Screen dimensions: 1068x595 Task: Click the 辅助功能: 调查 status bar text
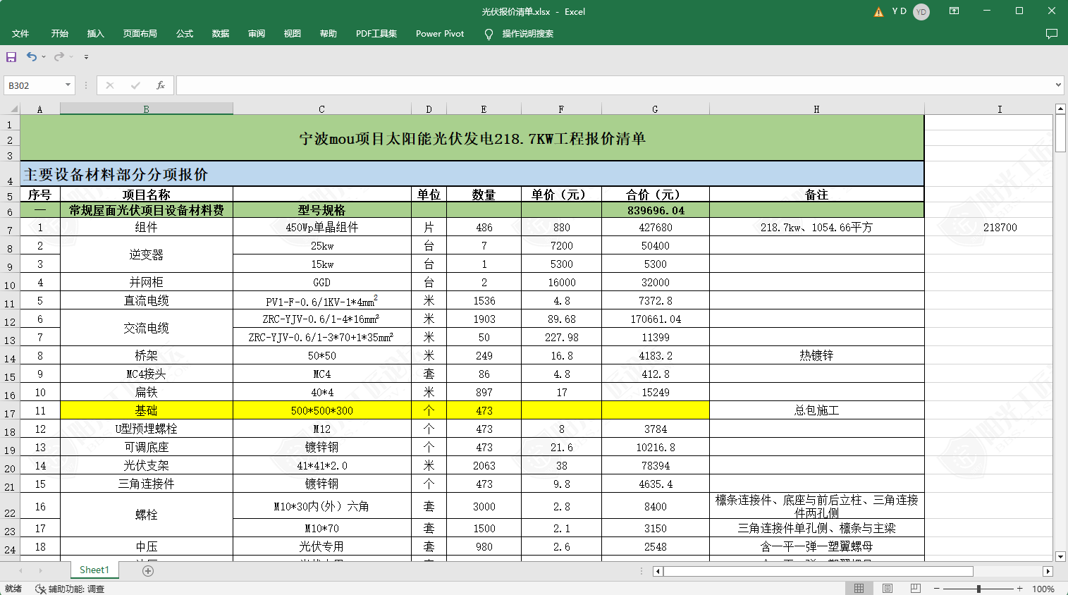click(76, 589)
